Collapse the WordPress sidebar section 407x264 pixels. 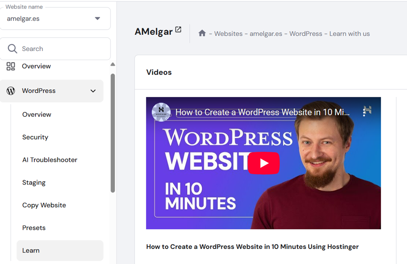point(93,91)
